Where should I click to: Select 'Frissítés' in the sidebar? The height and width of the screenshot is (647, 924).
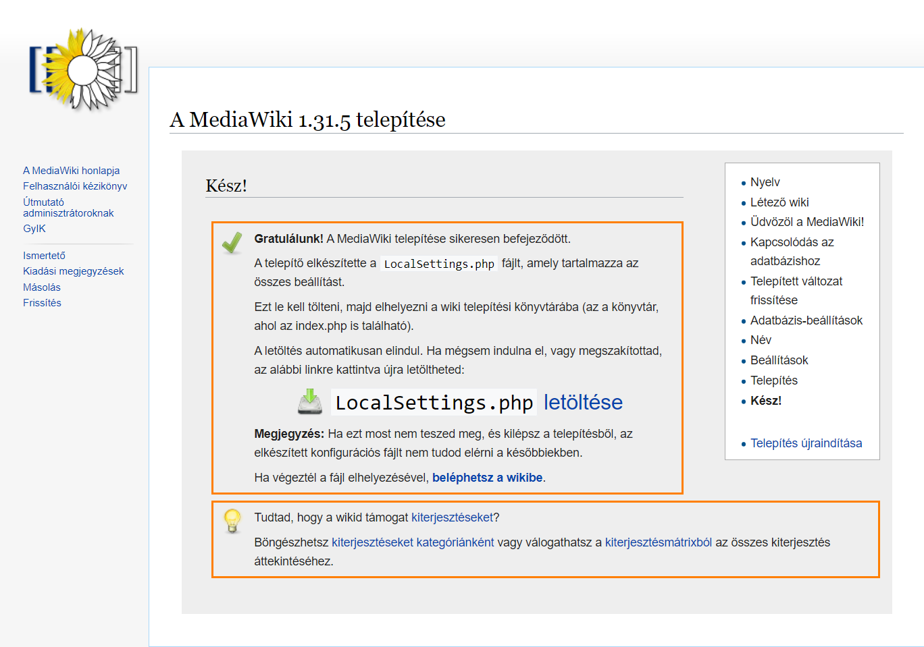coord(42,303)
